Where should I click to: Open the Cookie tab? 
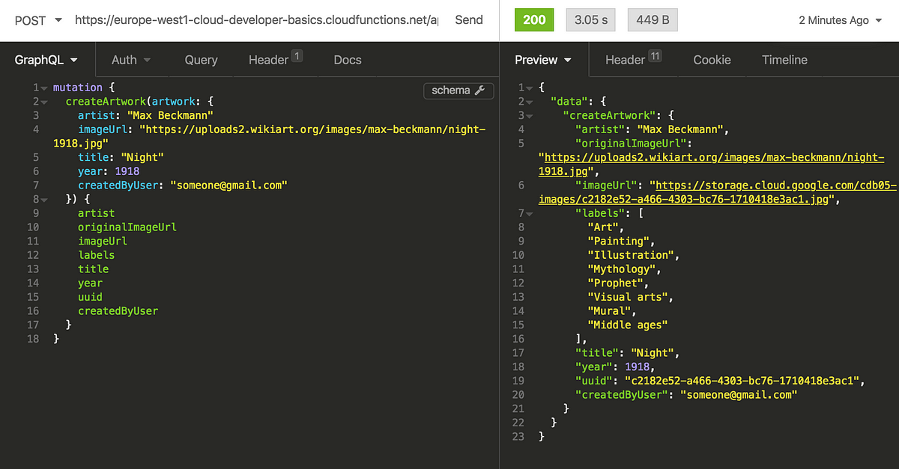[712, 60]
